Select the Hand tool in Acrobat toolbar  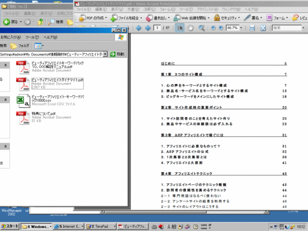coord(190,28)
